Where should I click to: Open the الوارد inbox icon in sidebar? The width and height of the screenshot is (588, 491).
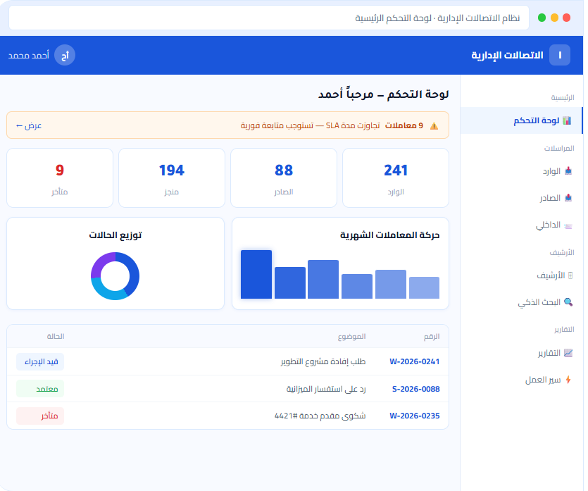570,170
